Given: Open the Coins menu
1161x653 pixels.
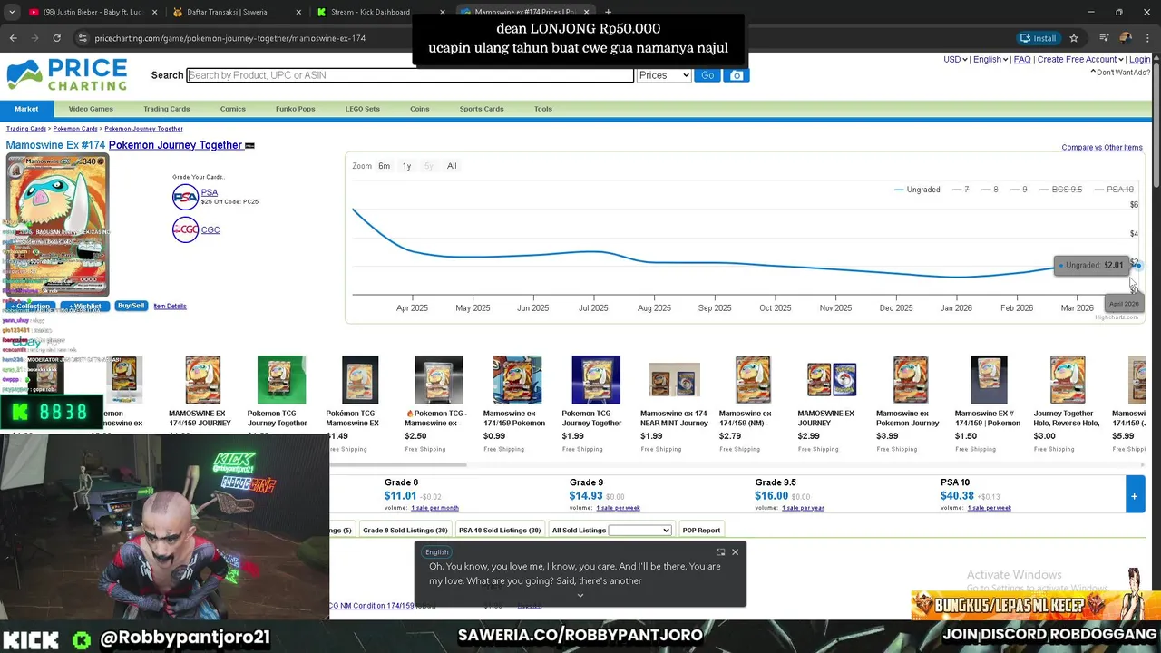Looking at the screenshot, I should (419, 109).
